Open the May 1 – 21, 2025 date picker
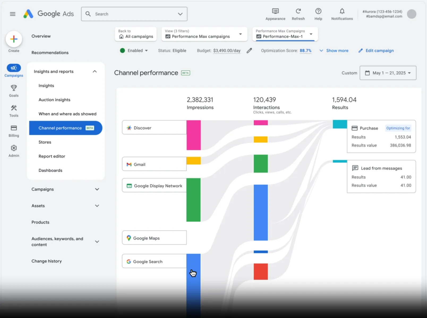 [388, 73]
